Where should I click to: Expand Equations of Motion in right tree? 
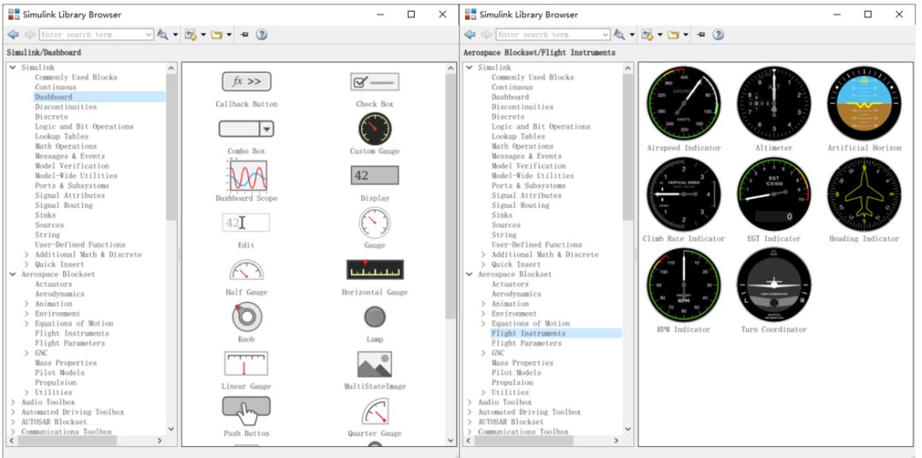point(483,323)
